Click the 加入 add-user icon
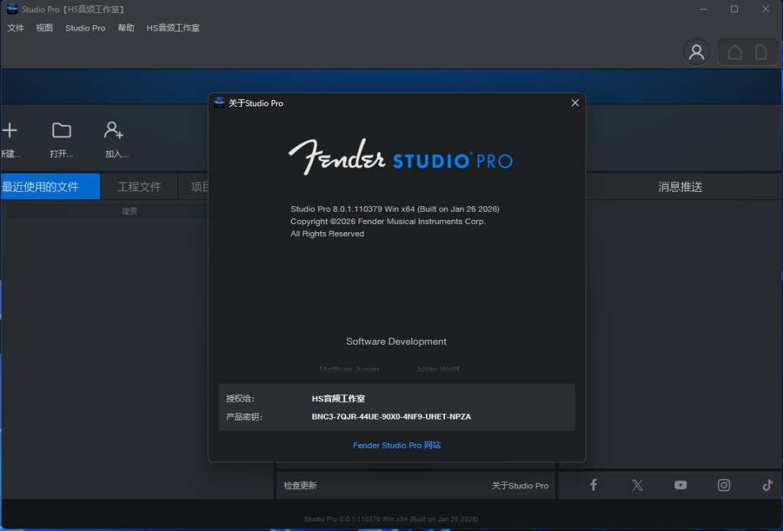The height and width of the screenshot is (531, 783). [x=114, y=130]
